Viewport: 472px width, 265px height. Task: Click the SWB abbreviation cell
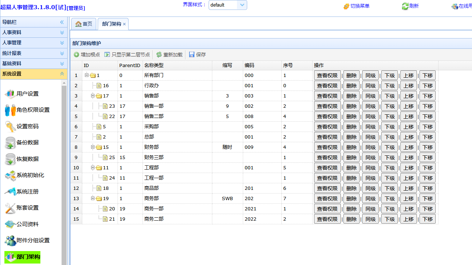227,199
